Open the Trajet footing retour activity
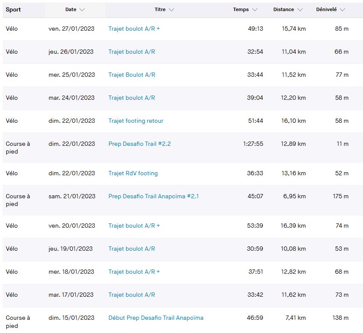Image resolution: width=363 pixels, height=333 pixels. 136,121
